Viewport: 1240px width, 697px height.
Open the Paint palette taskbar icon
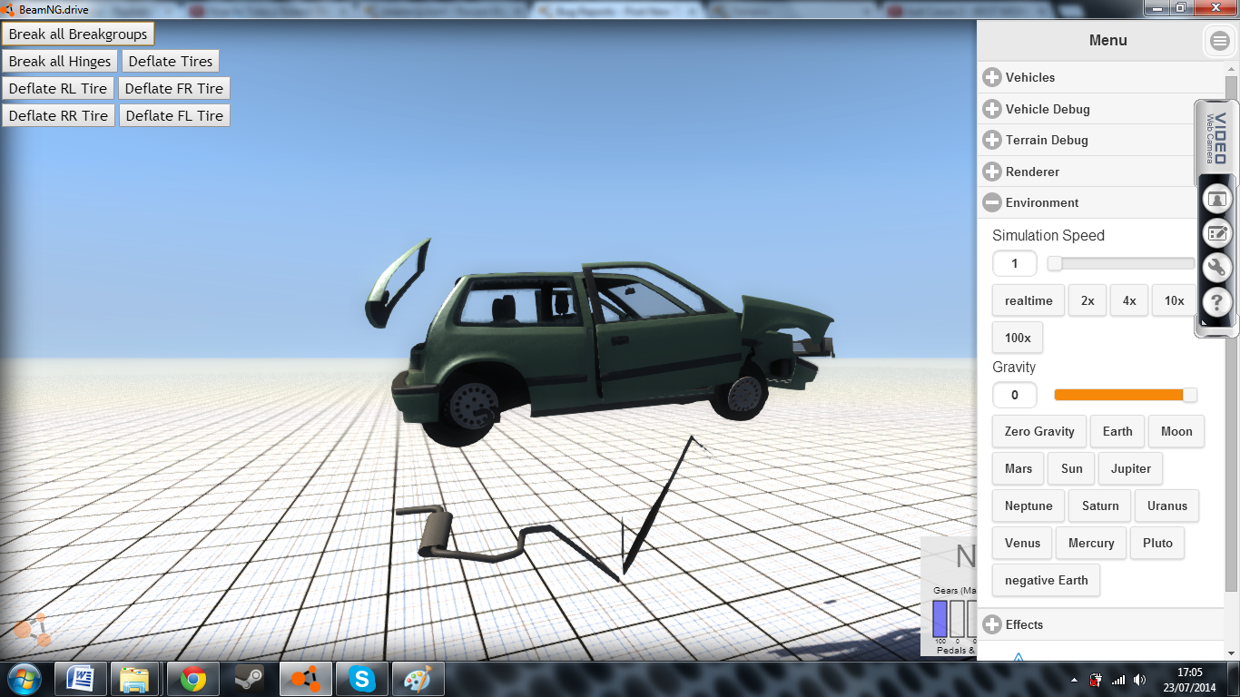click(418, 679)
